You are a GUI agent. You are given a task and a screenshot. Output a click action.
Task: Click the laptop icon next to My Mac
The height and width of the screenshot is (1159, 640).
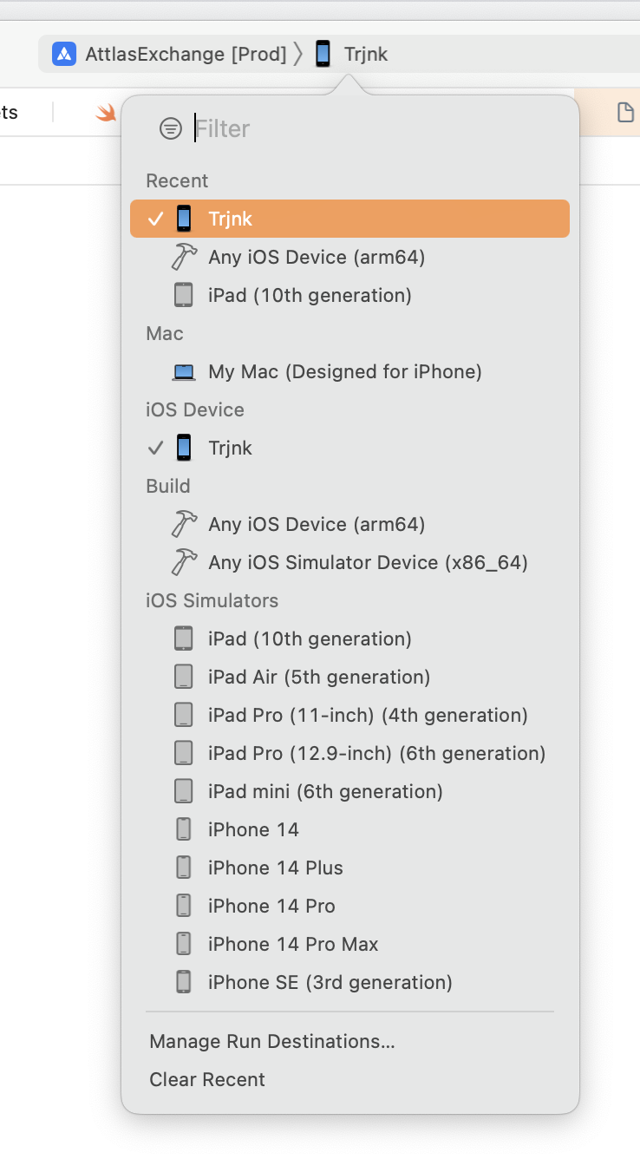(184, 372)
